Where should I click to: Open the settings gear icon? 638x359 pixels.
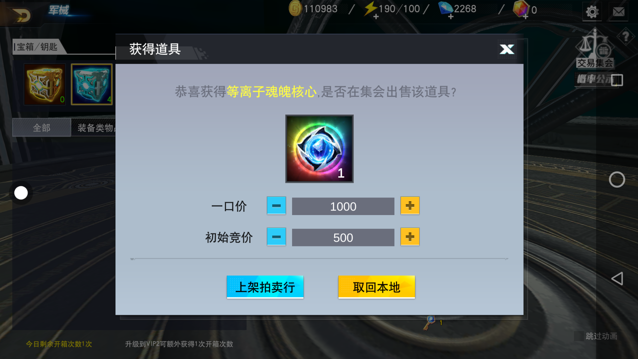(592, 12)
